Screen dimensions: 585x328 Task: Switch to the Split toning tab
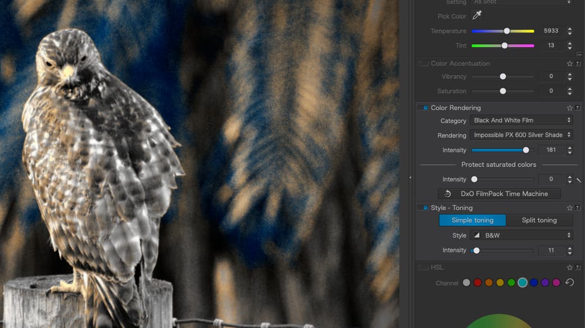tap(539, 220)
